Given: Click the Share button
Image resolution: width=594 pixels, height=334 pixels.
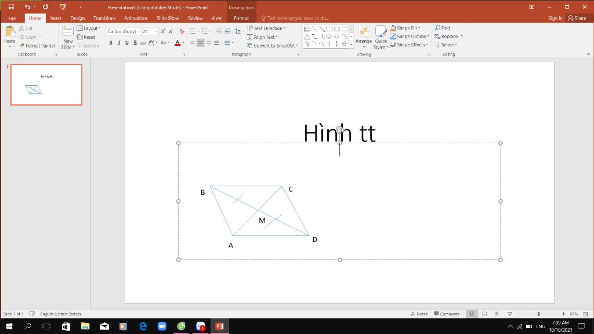Looking at the screenshot, I should tap(577, 18).
